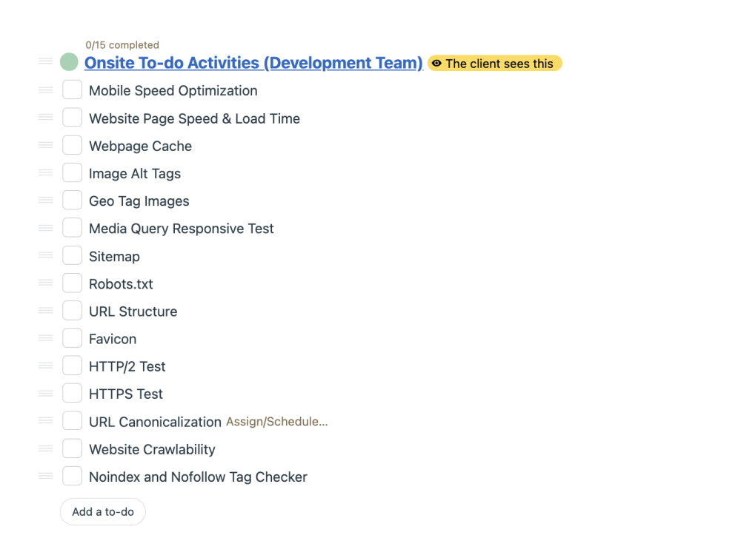Open the Favicon to-do text
Image resolution: width=741 pixels, height=555 pixels.
click(x=113, y=339)
